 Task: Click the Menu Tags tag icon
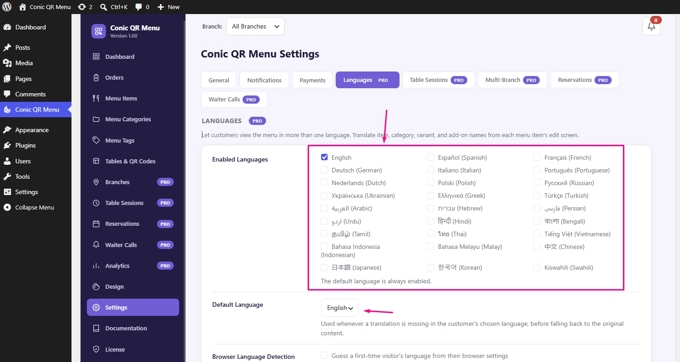96,140
